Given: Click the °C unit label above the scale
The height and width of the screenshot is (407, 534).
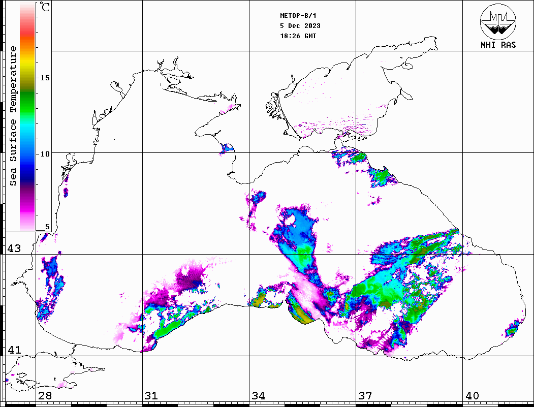Looking at the screenshot, I should tap(45, 8).
